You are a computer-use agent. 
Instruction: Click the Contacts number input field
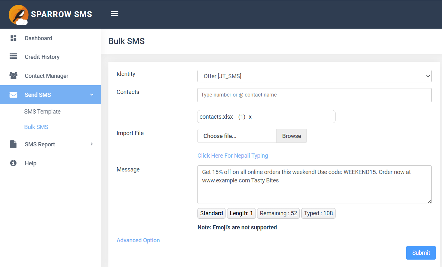(x=314, y=95)
